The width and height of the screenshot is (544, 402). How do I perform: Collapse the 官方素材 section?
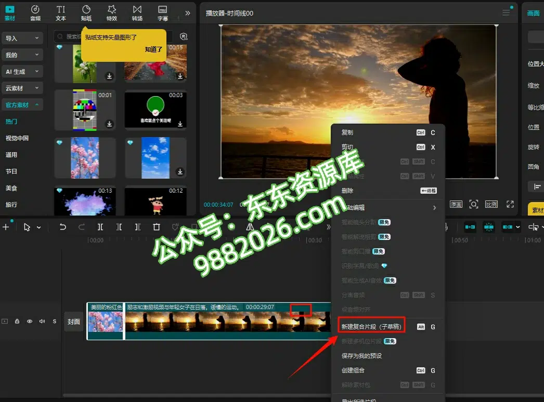point(22,105)
